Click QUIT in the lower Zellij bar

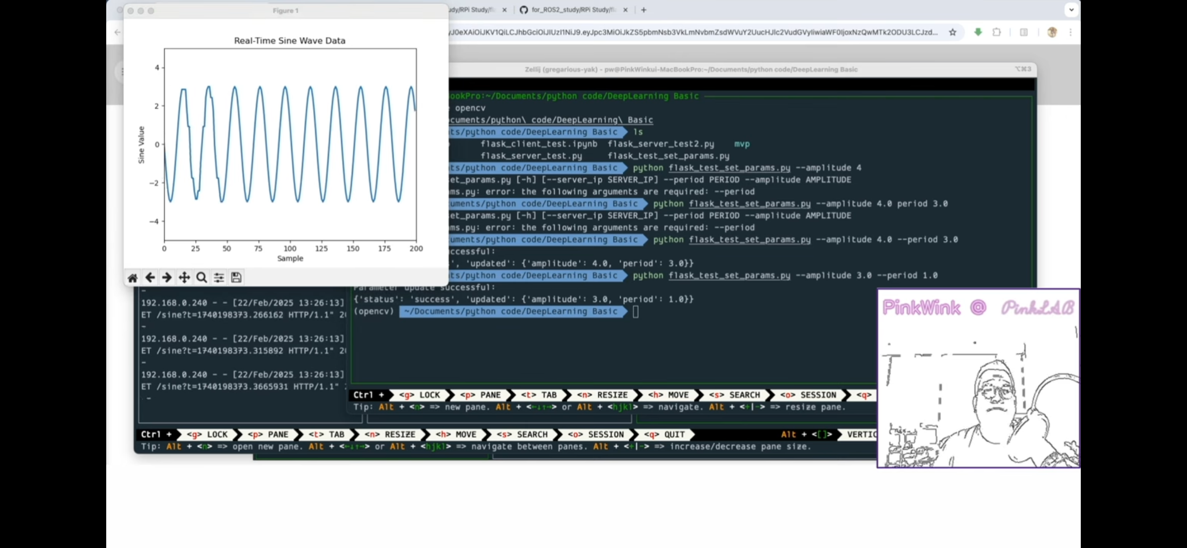(x=665, y=435)
